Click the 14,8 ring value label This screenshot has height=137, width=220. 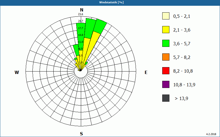pyautogui.click(x=81, y=35)
